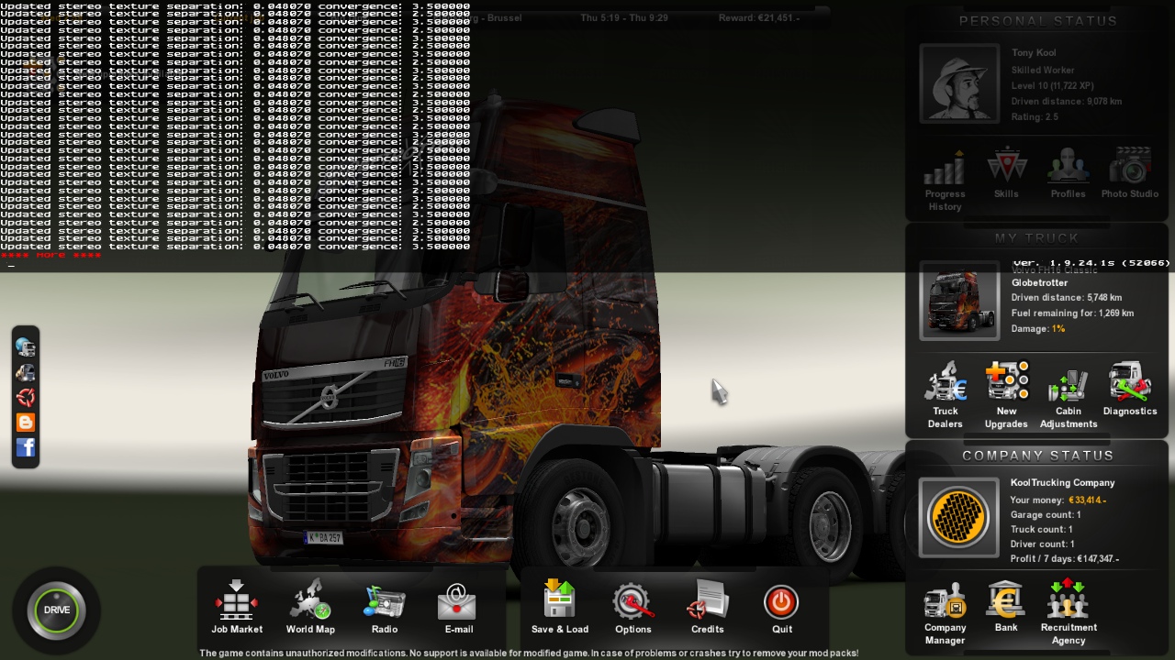Open New Upgrades shop

click(1006, 395)
